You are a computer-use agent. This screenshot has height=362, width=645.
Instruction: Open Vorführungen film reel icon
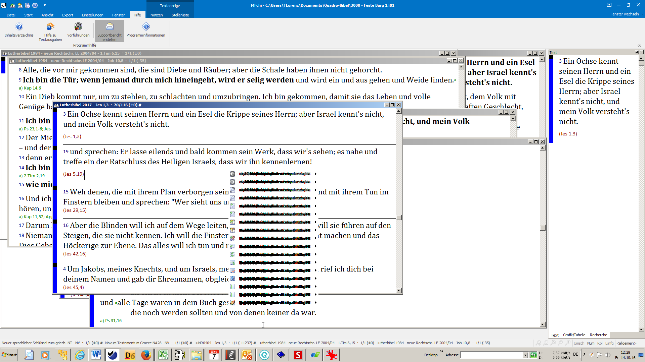coord(78,27)
